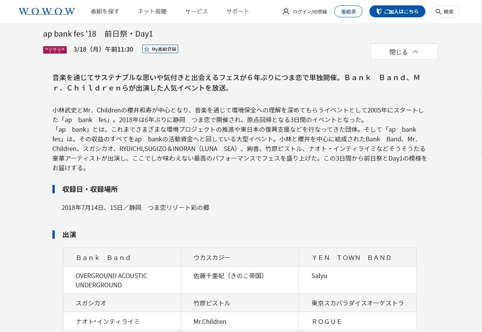Open the 番組を探す menu

click(x=105, y=12)
